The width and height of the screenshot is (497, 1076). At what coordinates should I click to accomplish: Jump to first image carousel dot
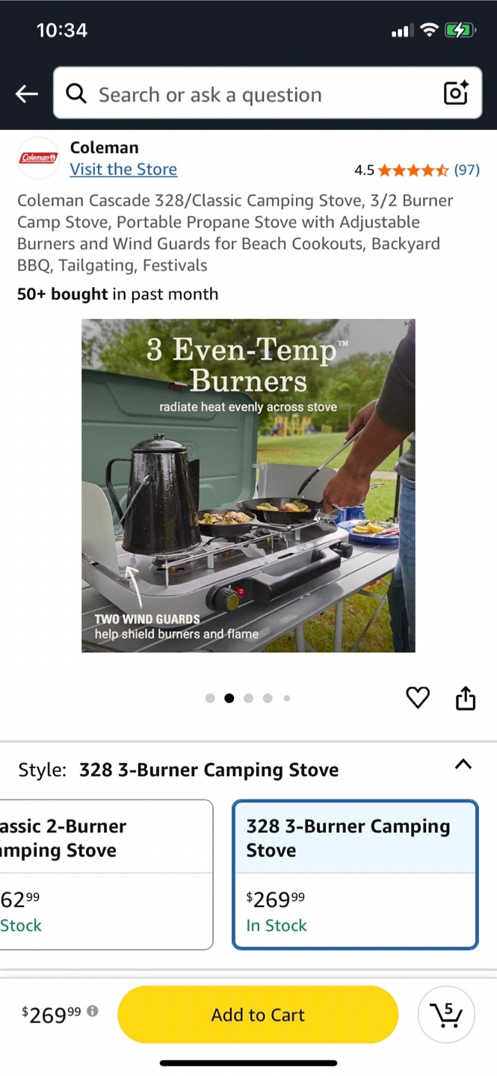pos(210,699)
